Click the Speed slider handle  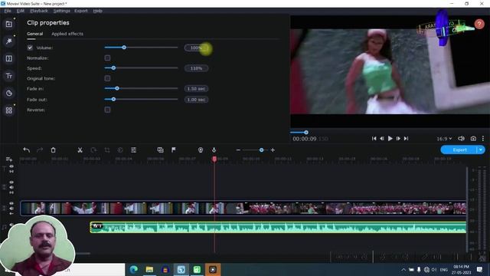coord(113,68)
